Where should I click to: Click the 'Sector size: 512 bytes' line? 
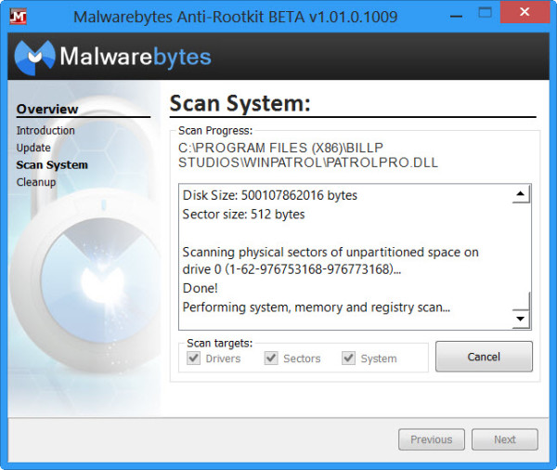[243, 215]
